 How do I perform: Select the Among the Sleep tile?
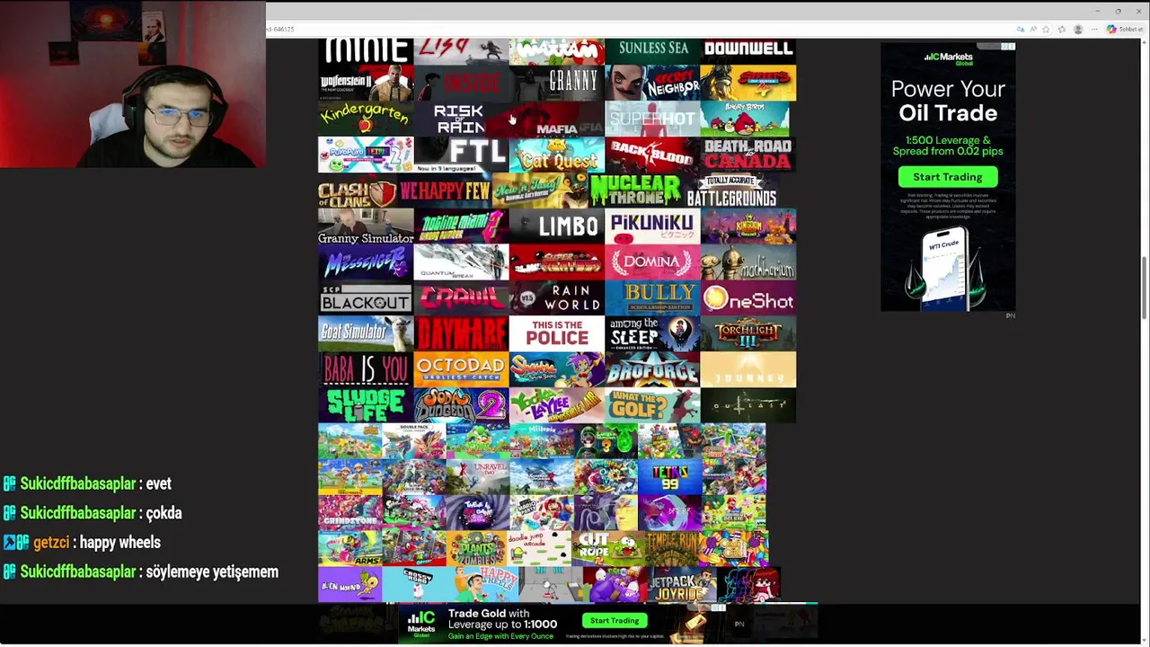coord(652,333)
